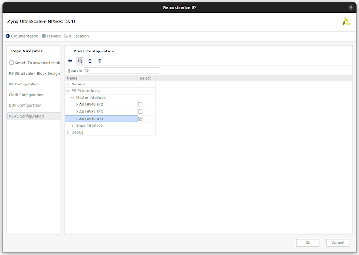Go to Clock Configuration page
Image resolution: width=359 pixels, height=255 pixels.
(x=26, y=95)
